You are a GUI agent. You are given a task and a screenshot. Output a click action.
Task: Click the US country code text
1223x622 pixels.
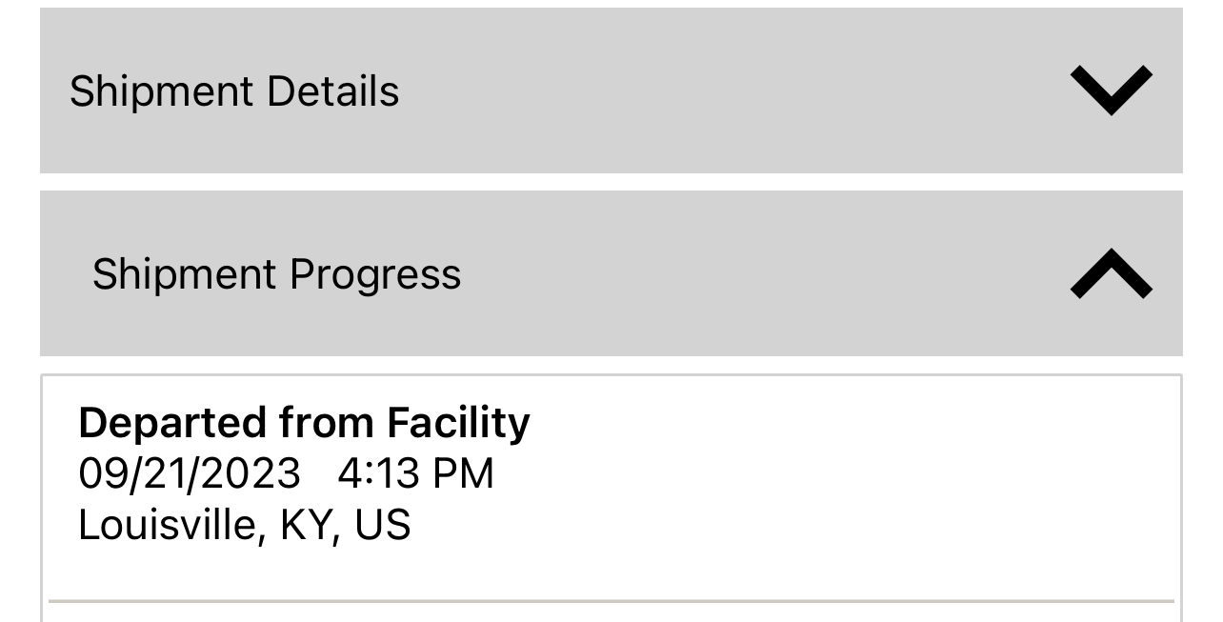click(382, 526)
